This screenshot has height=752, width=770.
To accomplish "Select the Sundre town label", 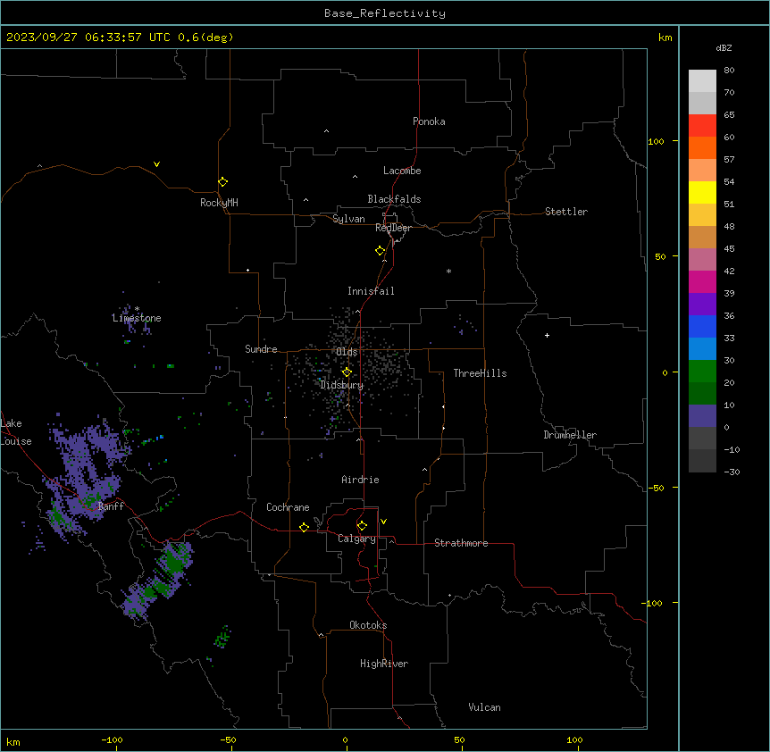I will click(x=261, y=349).
